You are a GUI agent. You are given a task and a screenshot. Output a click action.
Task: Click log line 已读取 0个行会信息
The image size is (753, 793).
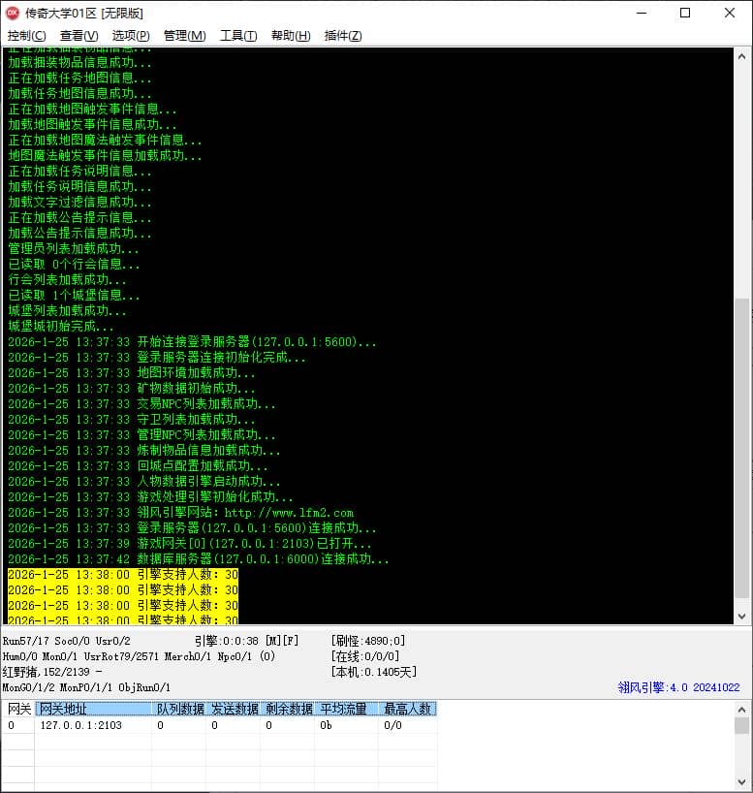(x=74, y=264)
